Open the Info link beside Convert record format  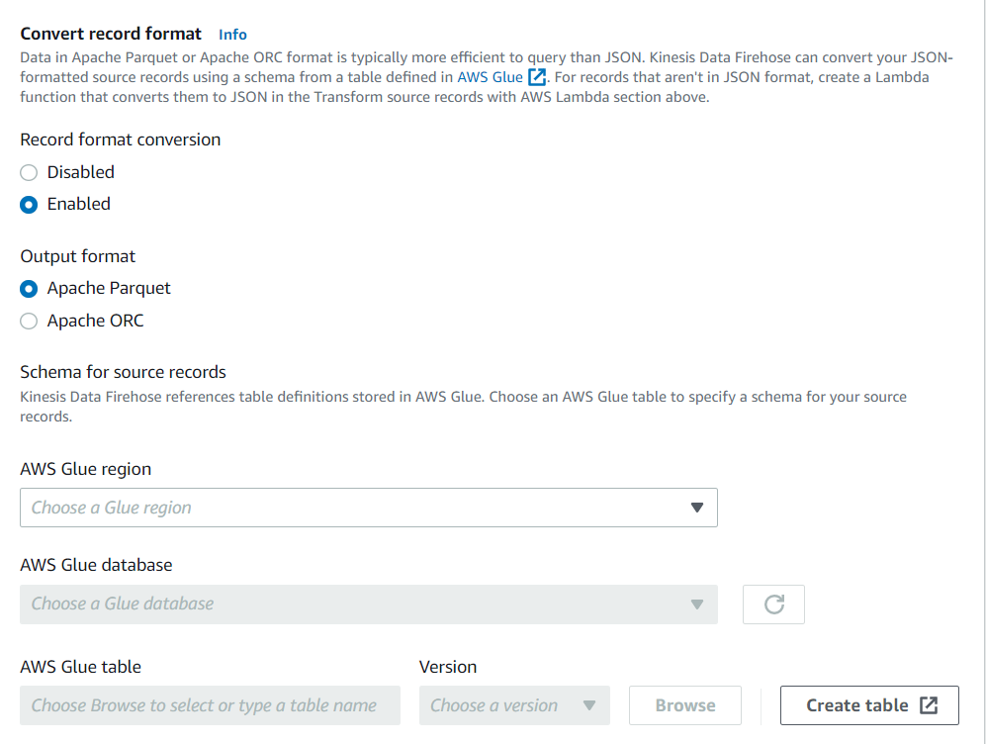tap(232, 35)
